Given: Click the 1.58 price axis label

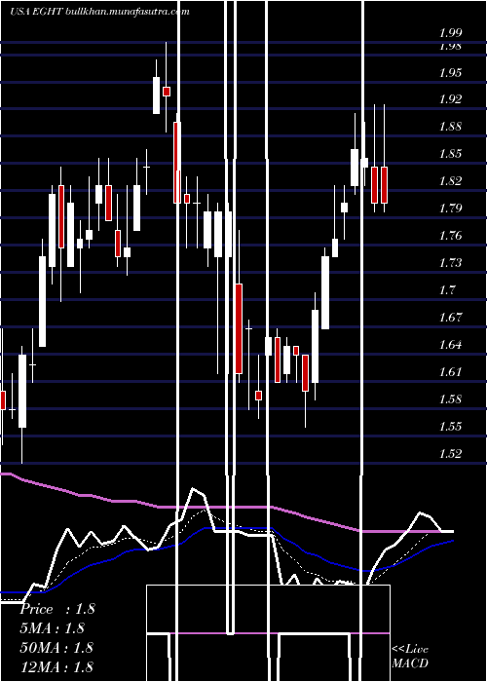Looking at the screenshot, I should 450,398.
